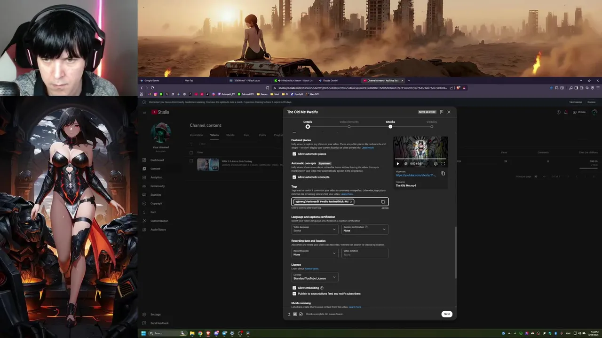The image size is (602, 338).
Task: Open Send feedback in Studio sidebar
Action: [159, 323]
